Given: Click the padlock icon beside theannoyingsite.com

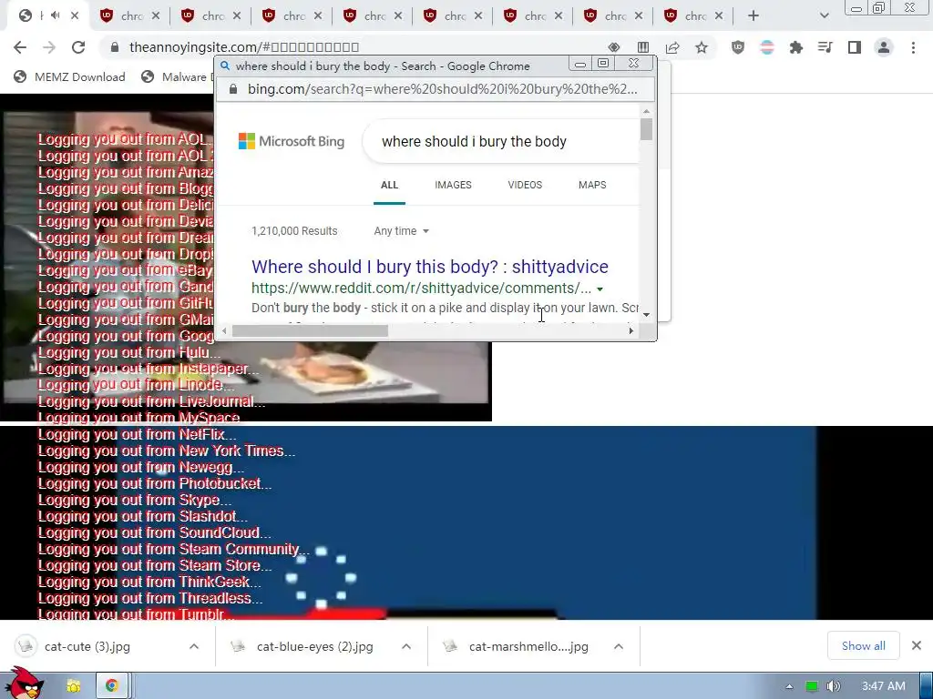Looking at the screenshot, I should (x=115, y=47).
